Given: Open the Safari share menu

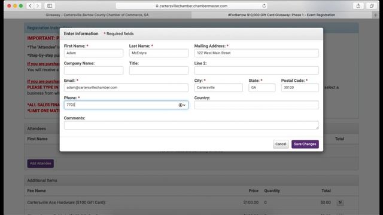Looking at the screenshot, I should pyautogui.click(x=358, y=6).
